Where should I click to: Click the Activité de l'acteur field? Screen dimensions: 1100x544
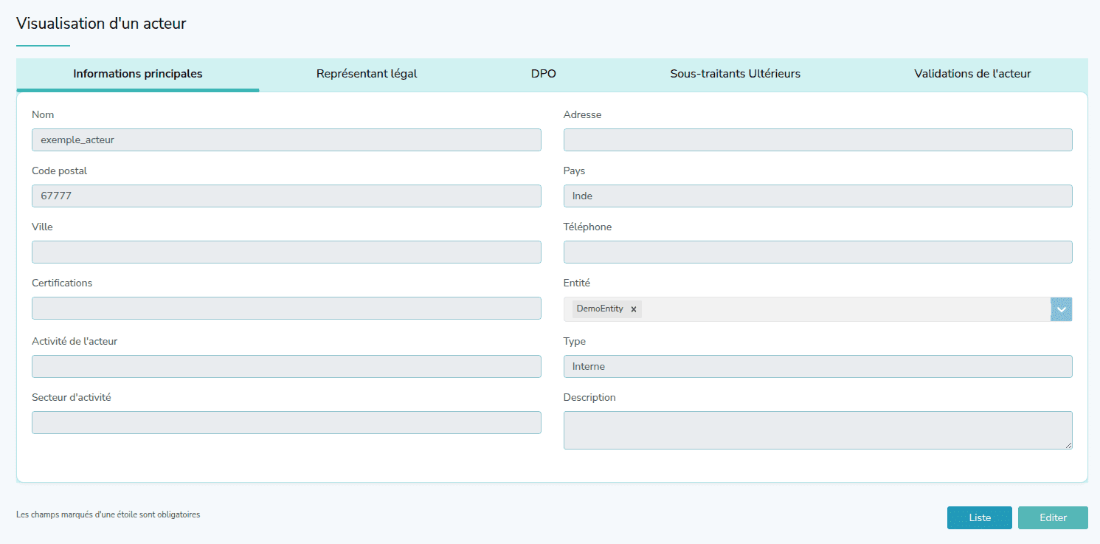tap(286, 366)
